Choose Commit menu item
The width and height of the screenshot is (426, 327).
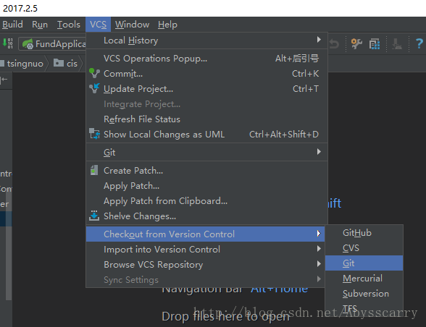pyautogui.click(x=206, y=74)
